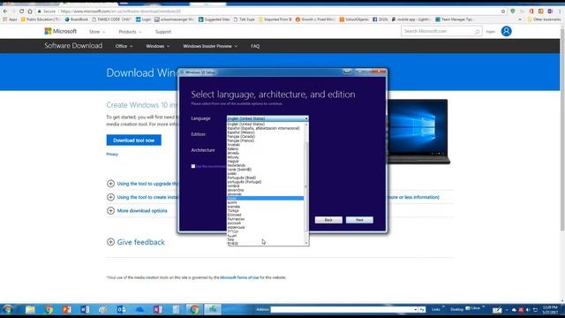
Task: Open the first Chrome taskbar icon
Action: coord(49,309)
